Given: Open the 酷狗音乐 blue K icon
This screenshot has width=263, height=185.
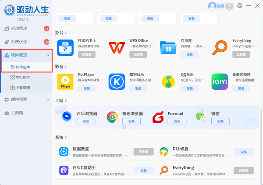Looking at the screenshot, I should tap(117, 82).
